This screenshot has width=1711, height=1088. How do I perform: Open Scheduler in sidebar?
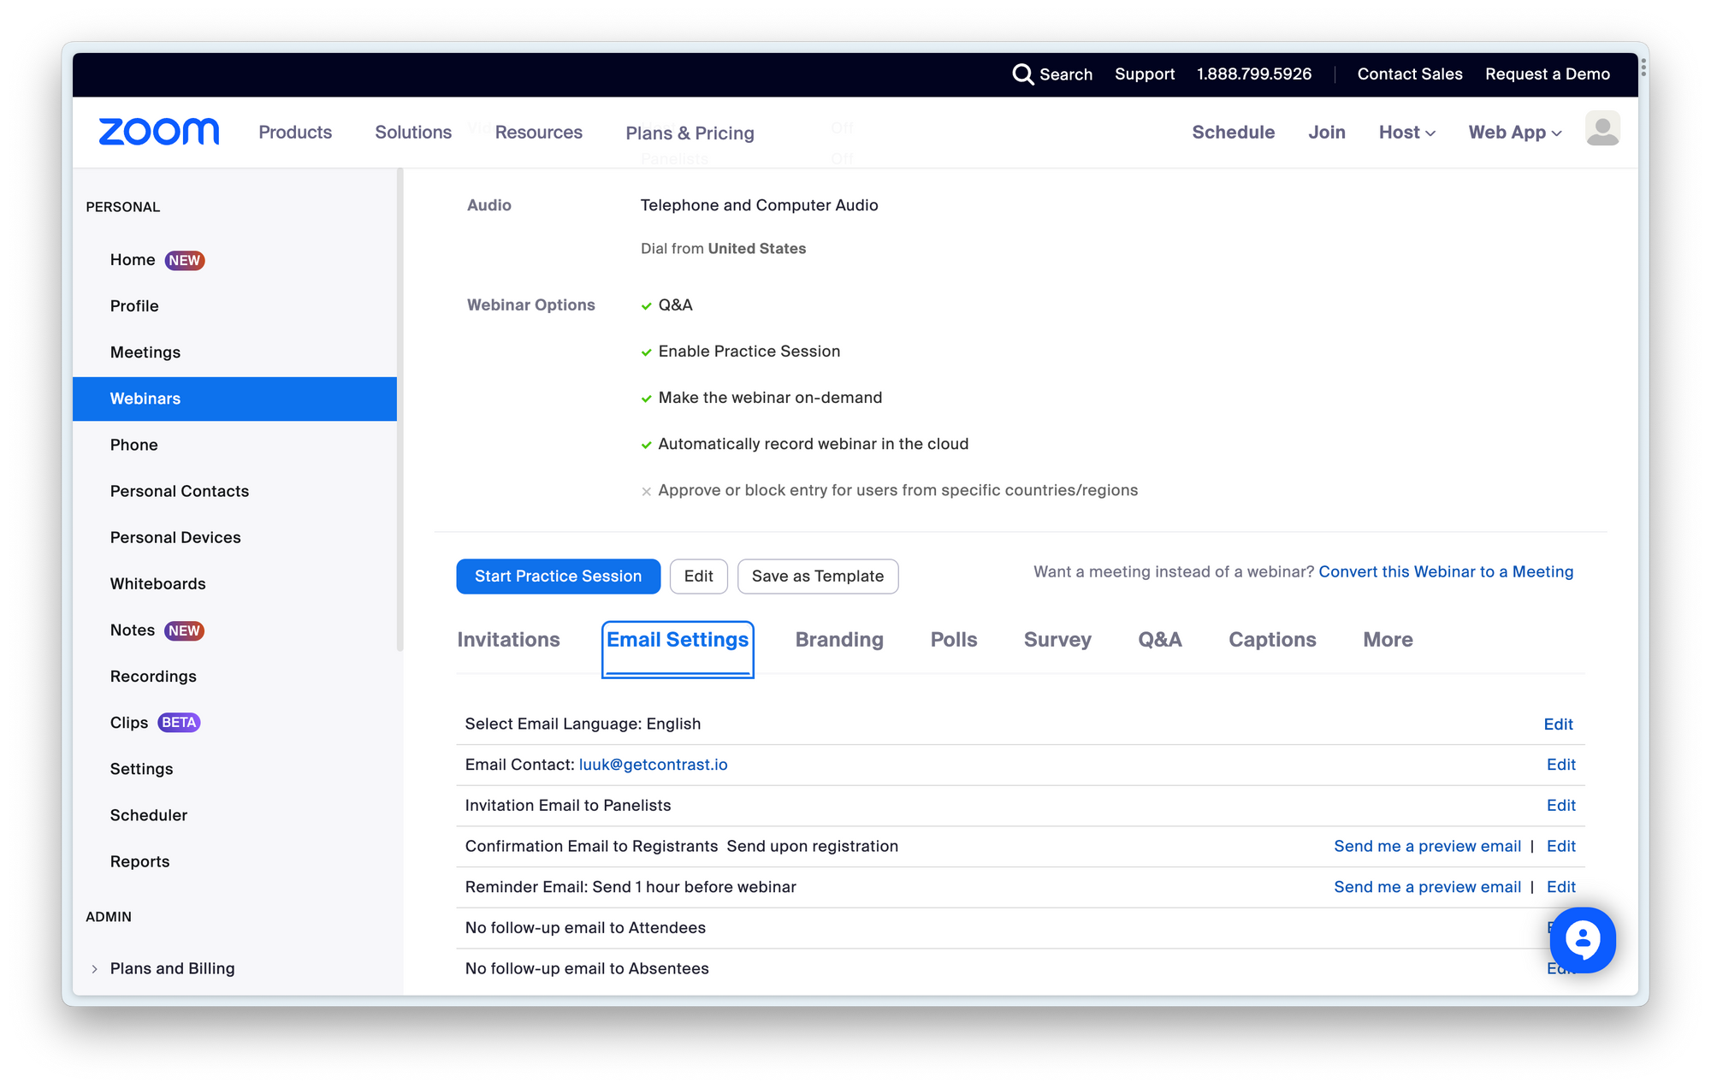coord(149,815)
